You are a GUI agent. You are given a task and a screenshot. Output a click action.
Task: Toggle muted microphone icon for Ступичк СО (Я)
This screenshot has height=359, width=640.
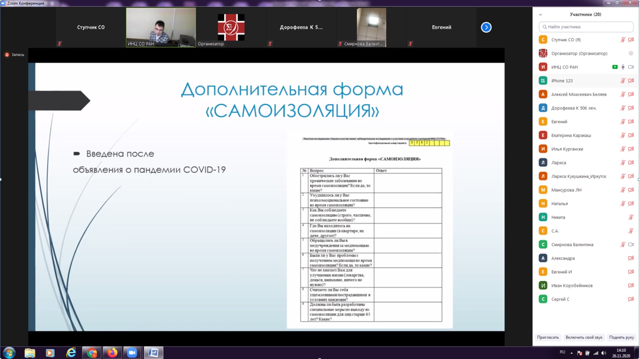pos(623,40)
